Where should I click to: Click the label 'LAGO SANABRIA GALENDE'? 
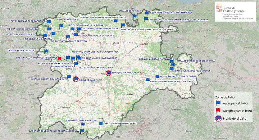21,50
